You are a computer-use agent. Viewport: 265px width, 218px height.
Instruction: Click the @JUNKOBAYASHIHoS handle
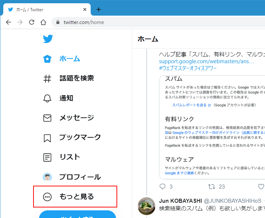(233, 201)
